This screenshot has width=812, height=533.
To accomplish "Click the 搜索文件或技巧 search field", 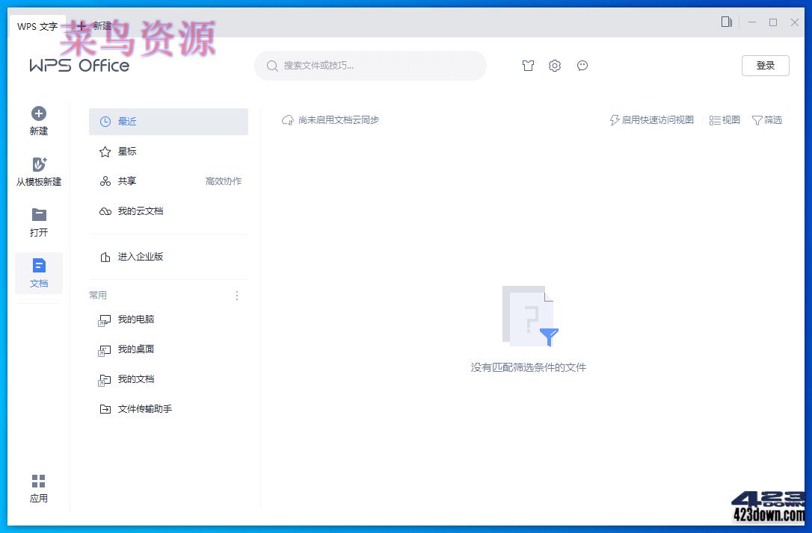I will (x=370, y=66).
